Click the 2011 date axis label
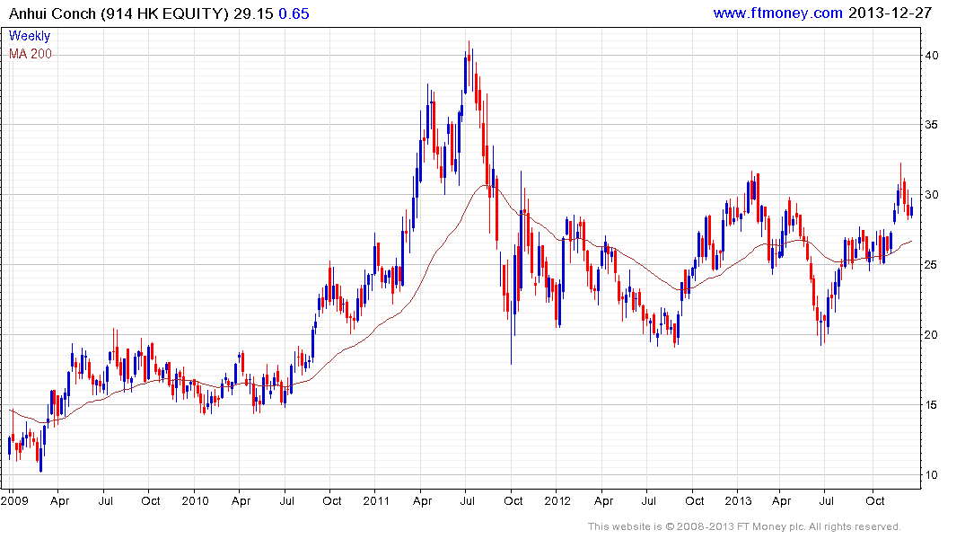This screenshot has height=539, width=965. (x=376, y=500)
